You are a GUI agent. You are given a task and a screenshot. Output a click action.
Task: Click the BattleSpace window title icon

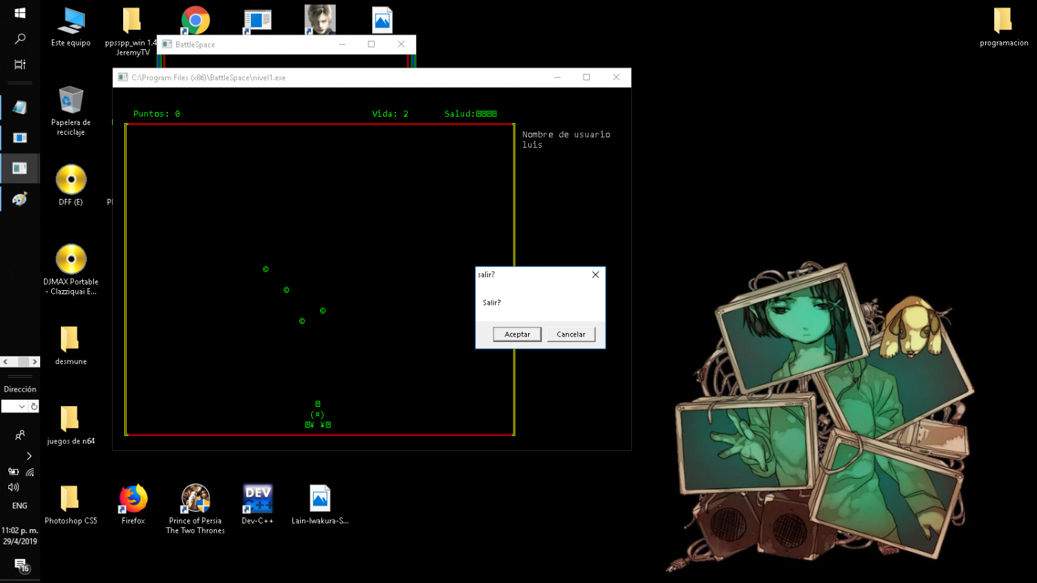167,44
